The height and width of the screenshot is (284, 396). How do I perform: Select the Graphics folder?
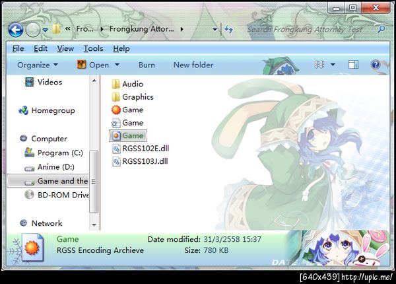pos(138,97)
